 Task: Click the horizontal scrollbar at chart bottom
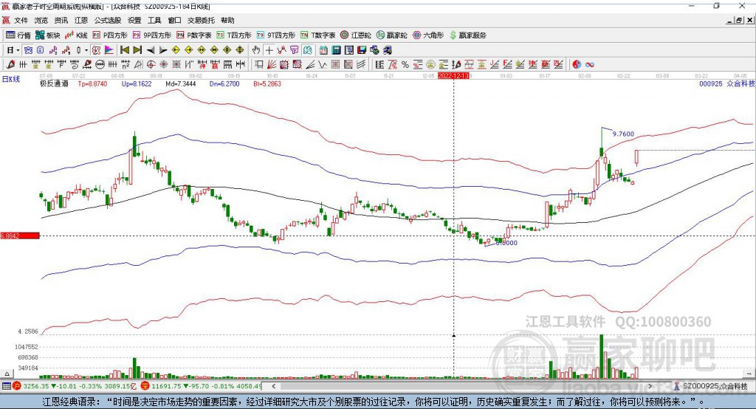pyautogui.click(x=463, y=386)
